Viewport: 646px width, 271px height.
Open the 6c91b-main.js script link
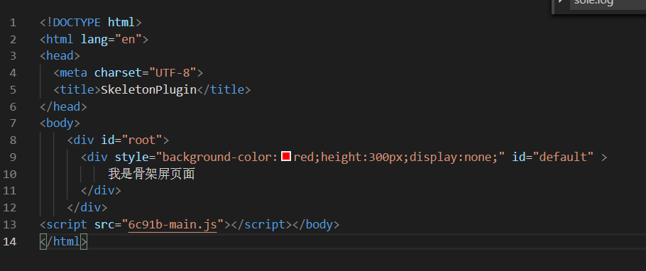point(173,224)
